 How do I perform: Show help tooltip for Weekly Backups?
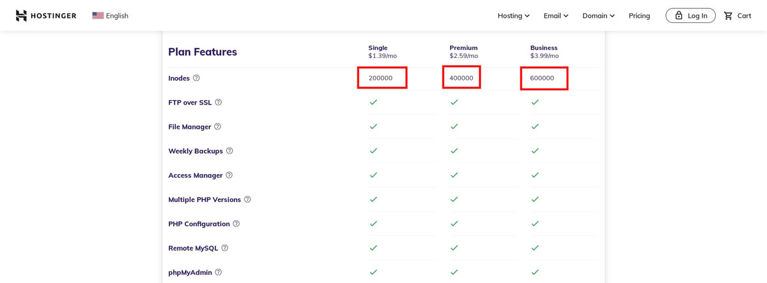point(229,150)
